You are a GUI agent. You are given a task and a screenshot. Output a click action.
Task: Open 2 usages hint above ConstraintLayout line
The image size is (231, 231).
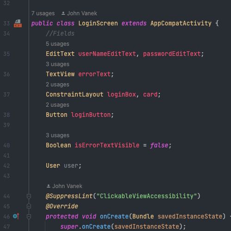tap(57, 85)
